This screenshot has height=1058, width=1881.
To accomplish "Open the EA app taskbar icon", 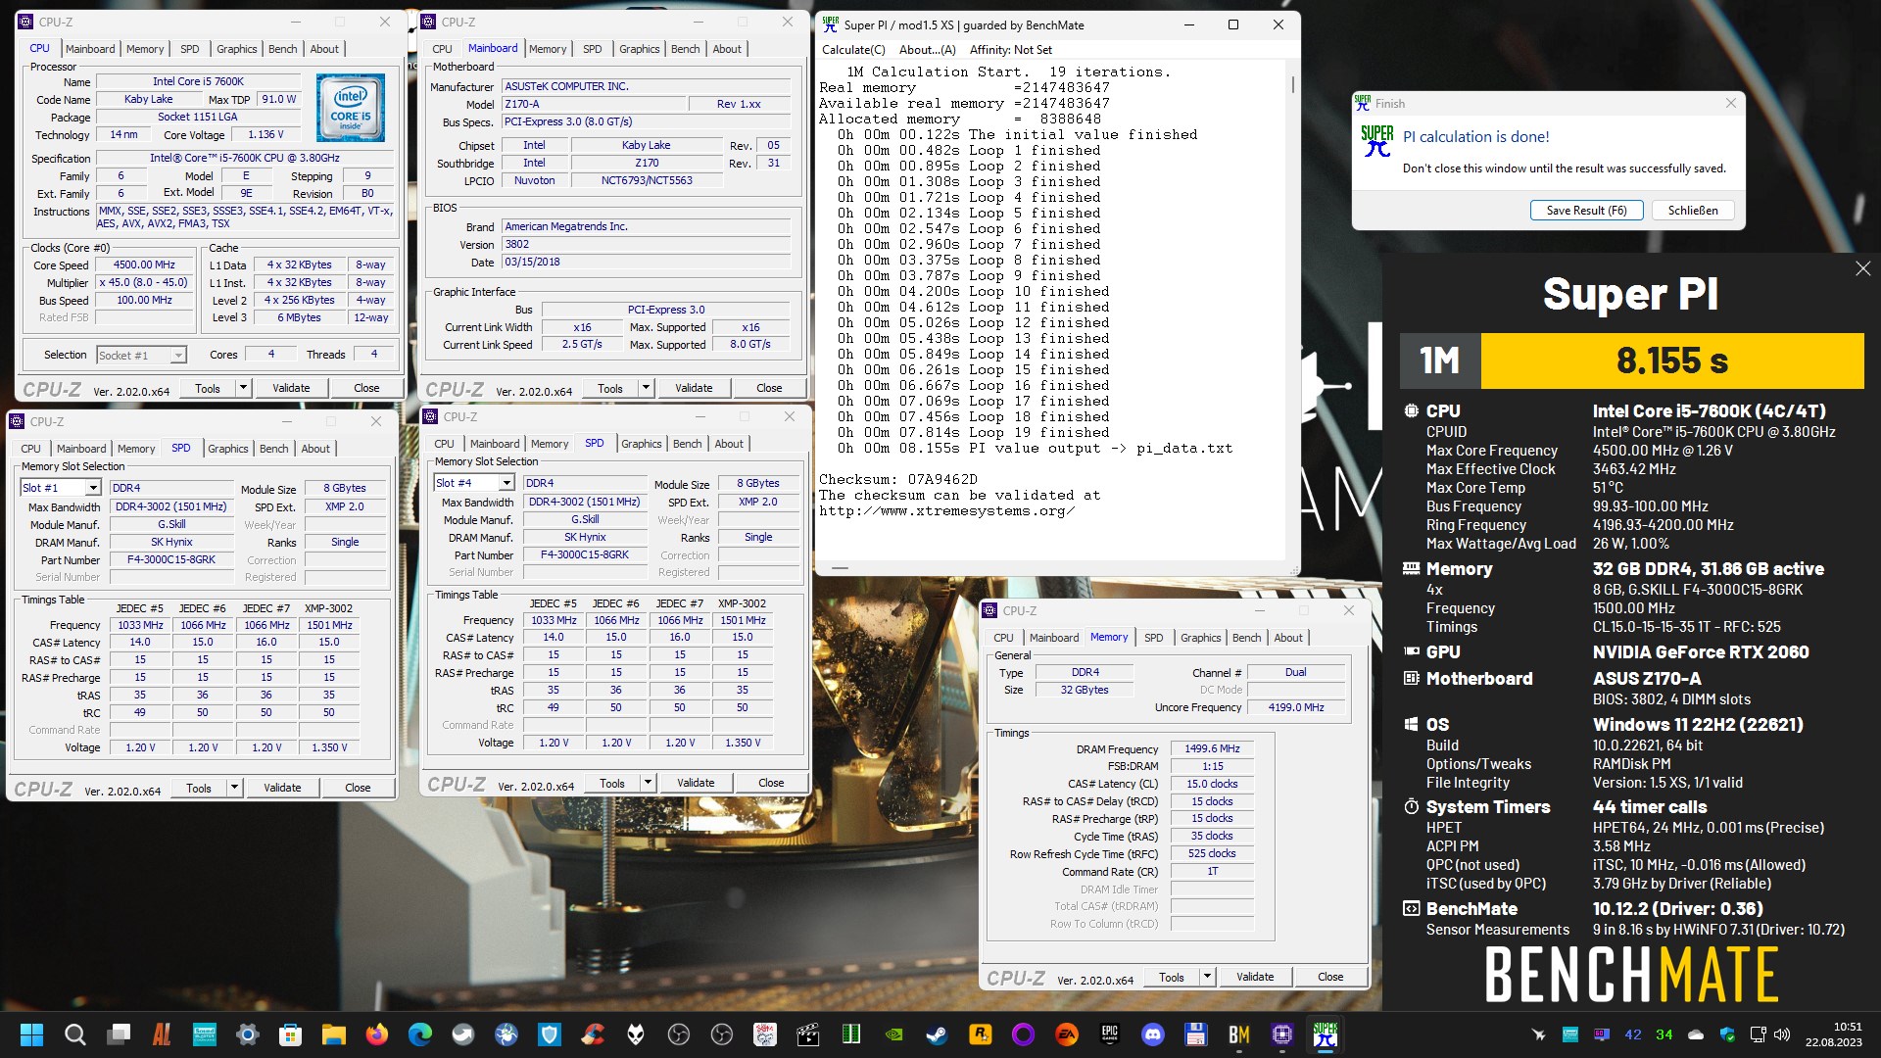I will (1066, 1034).
